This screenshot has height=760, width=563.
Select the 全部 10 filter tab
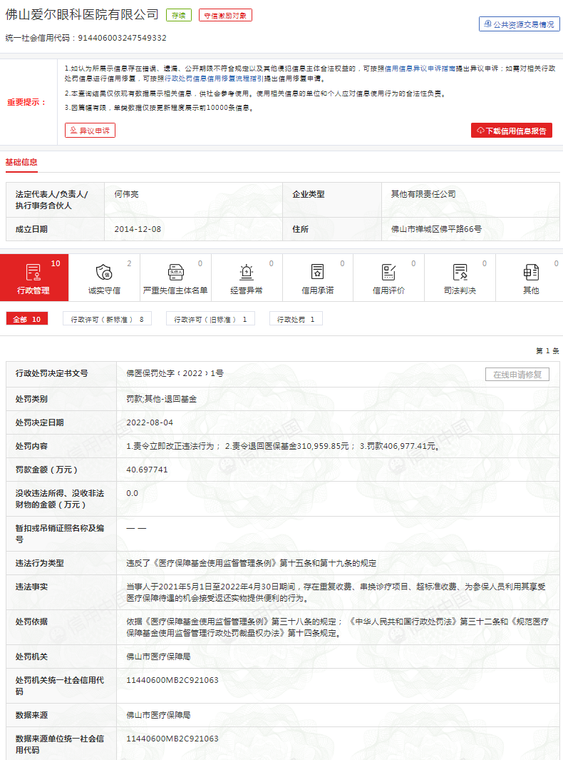pyautogui.click(x=27, y=319)
